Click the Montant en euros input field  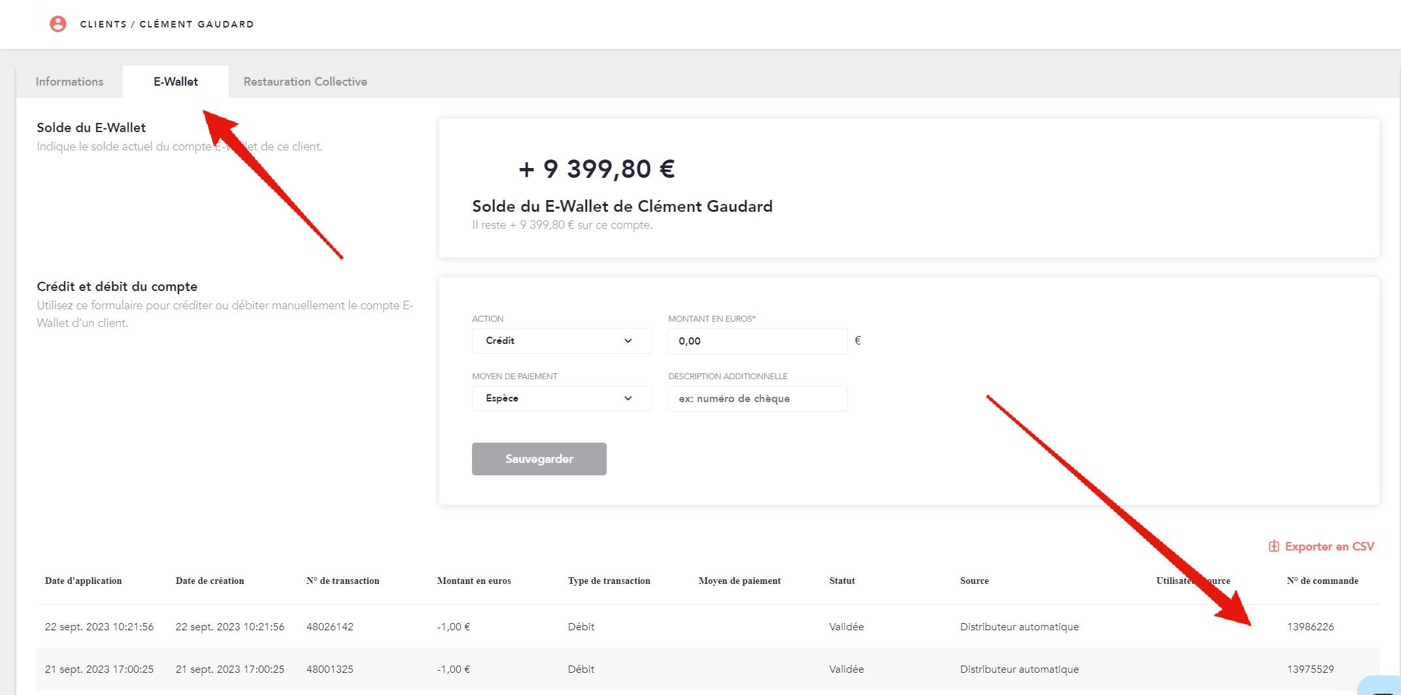(757, 341)
